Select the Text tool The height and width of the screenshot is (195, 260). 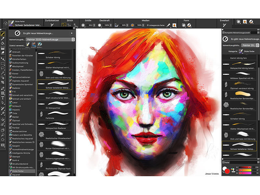coord(3,98)
